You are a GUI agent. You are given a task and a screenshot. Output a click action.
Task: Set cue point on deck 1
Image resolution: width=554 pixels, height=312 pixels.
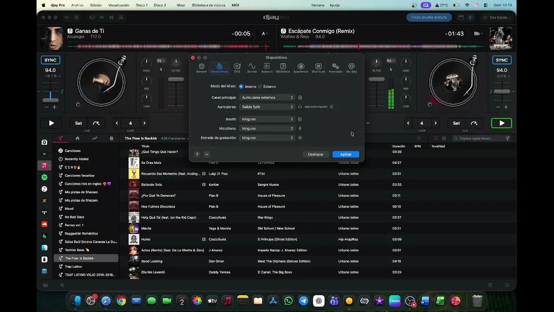[78, 123]
